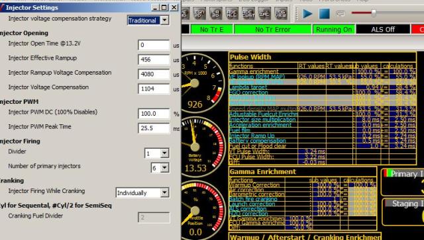The height and width of the screenshot is (240, 424).
Task: Open the LB PD toolbar view
Action: [x=216, y=13]
